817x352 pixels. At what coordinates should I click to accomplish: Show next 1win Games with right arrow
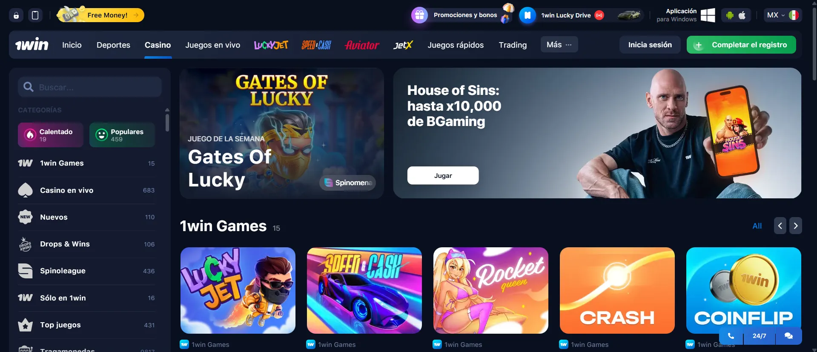tap(795, 226)
